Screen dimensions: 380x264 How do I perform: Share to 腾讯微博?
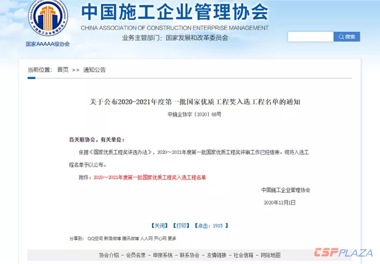click(x=130, y=238)
